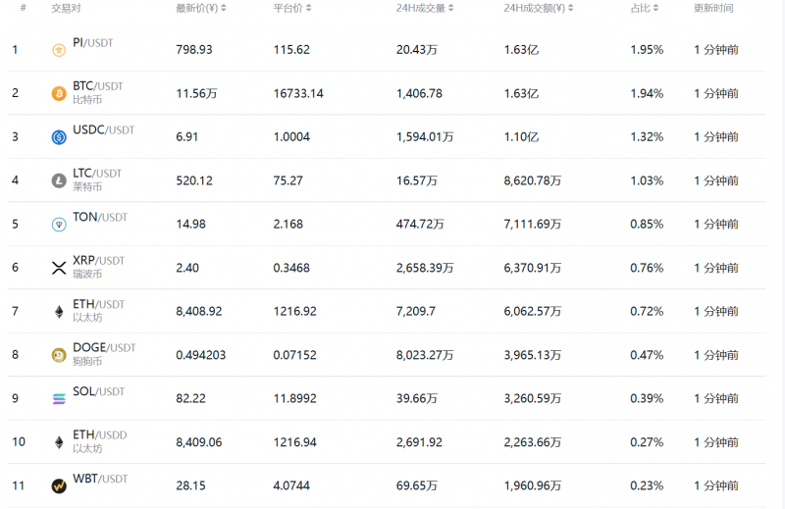Open the SOL/USDT trading pair link
The height and width of the screenshot is (509, 785).
pos(99,391)
